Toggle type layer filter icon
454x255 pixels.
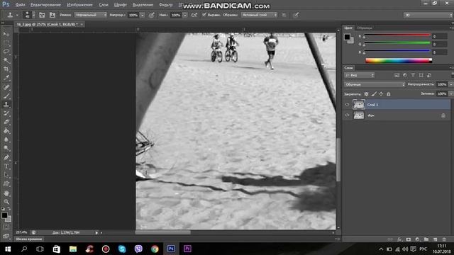pos(413,75)
